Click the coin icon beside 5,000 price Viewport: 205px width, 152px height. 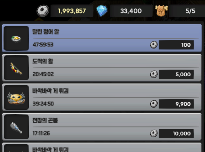tap(154, 74)
